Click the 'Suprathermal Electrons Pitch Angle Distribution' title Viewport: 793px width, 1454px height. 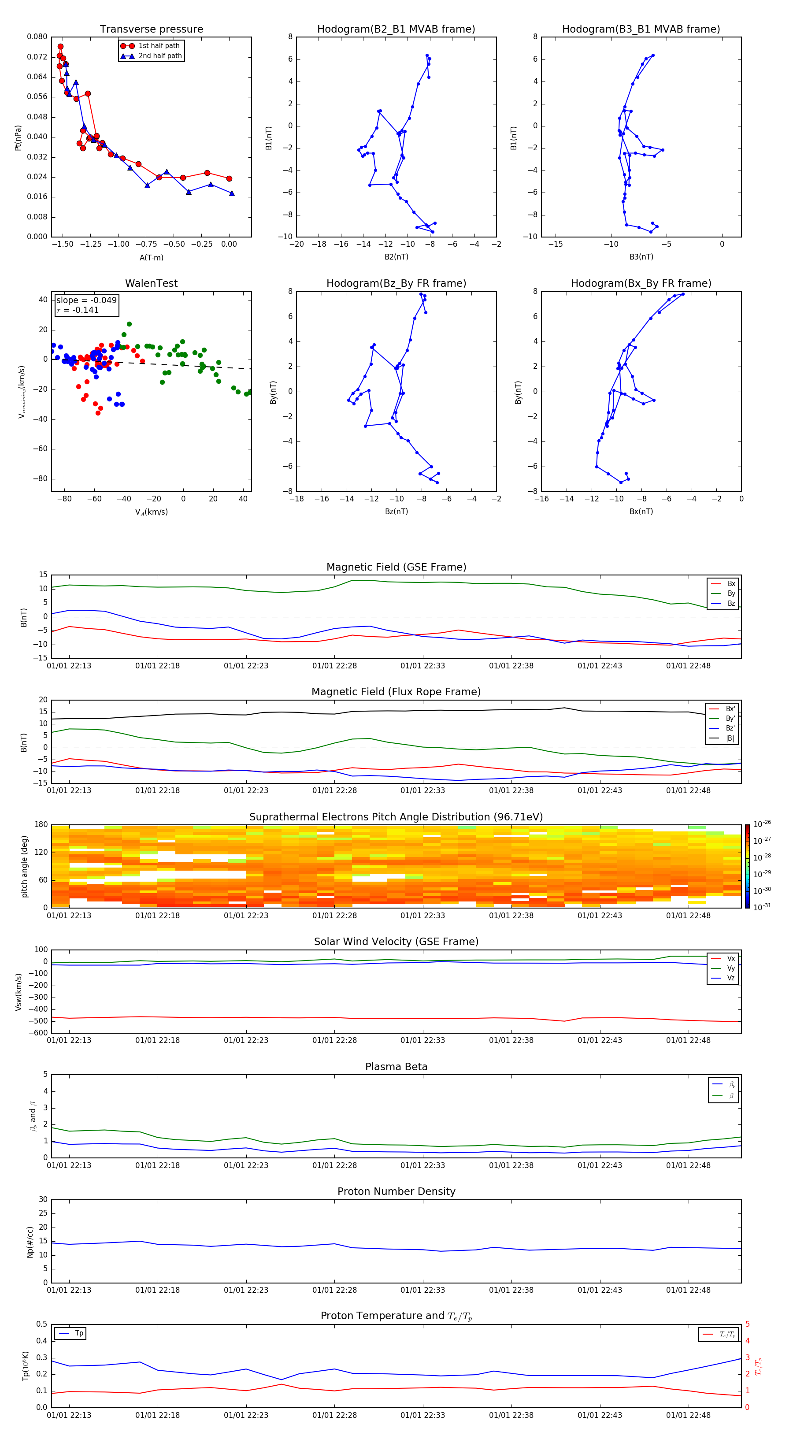396,817
